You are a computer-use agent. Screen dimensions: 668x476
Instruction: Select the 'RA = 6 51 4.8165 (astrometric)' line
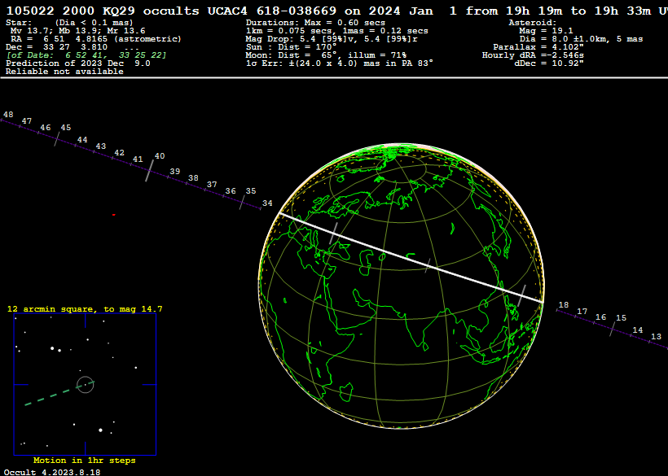(x=96, y=39)
